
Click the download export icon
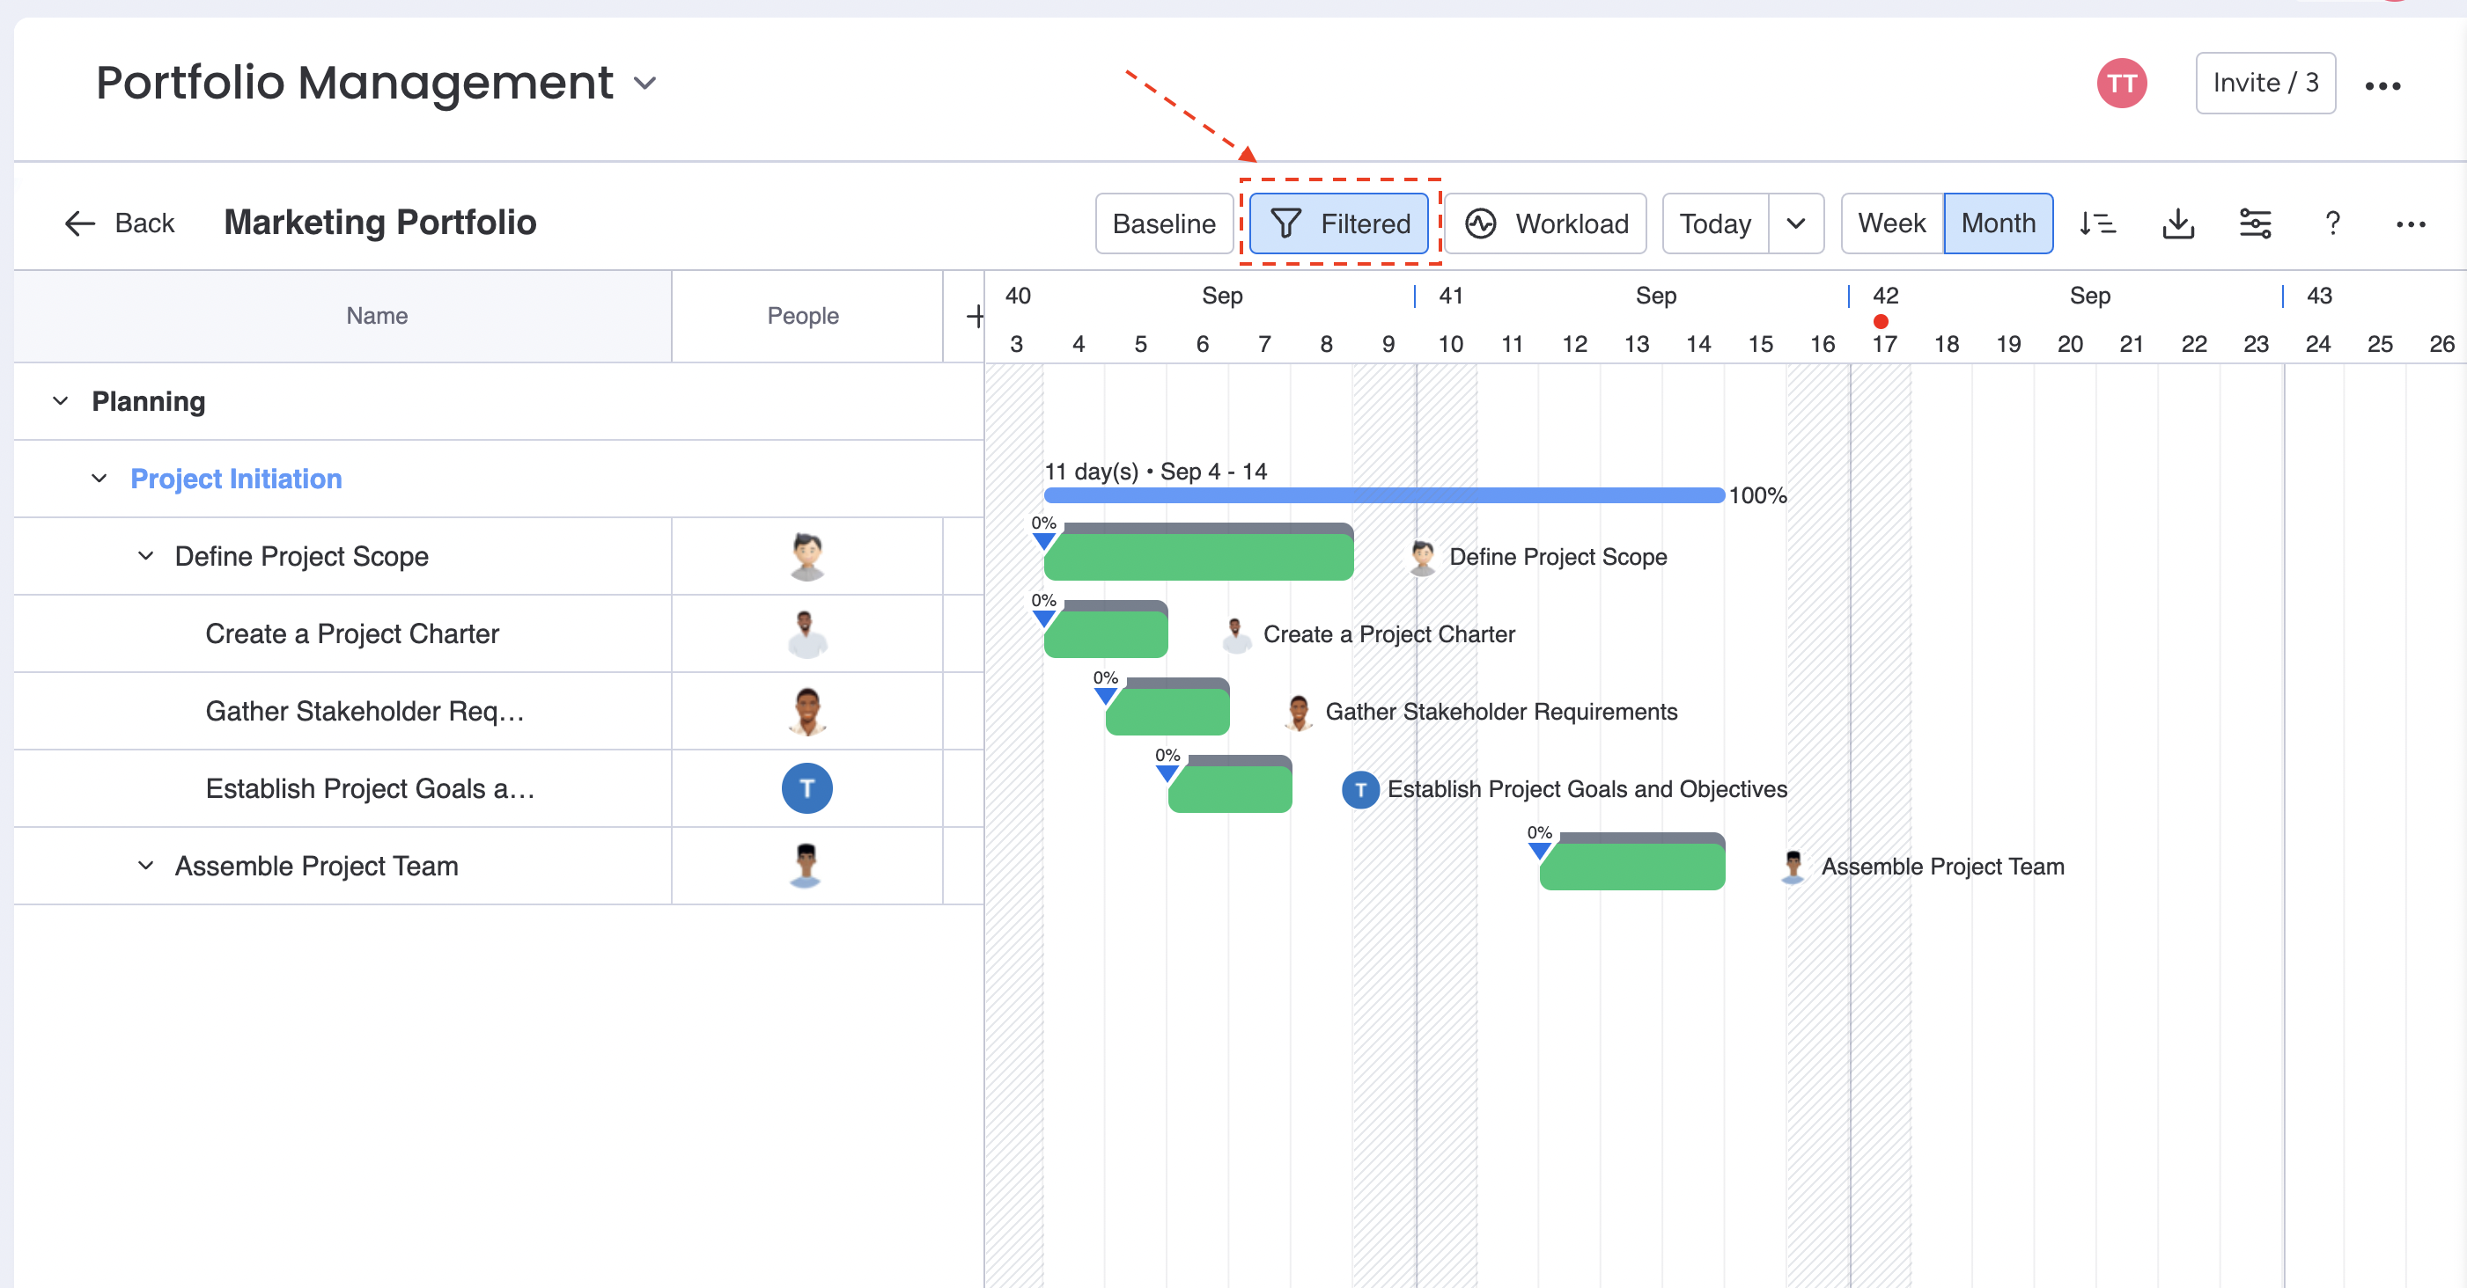pyautogui.click(x=2178, y=224)
